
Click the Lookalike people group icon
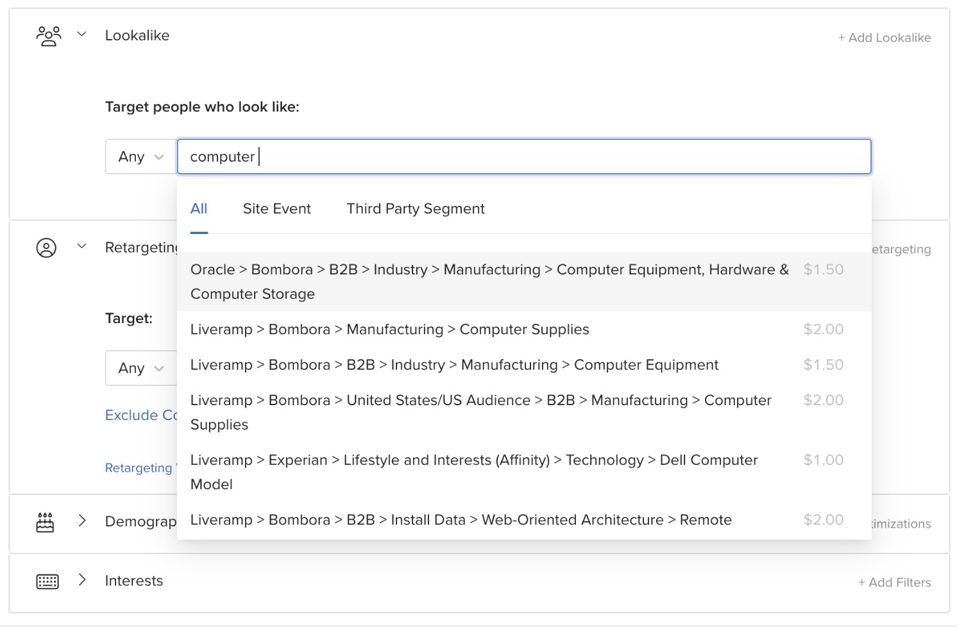[49, 36]
